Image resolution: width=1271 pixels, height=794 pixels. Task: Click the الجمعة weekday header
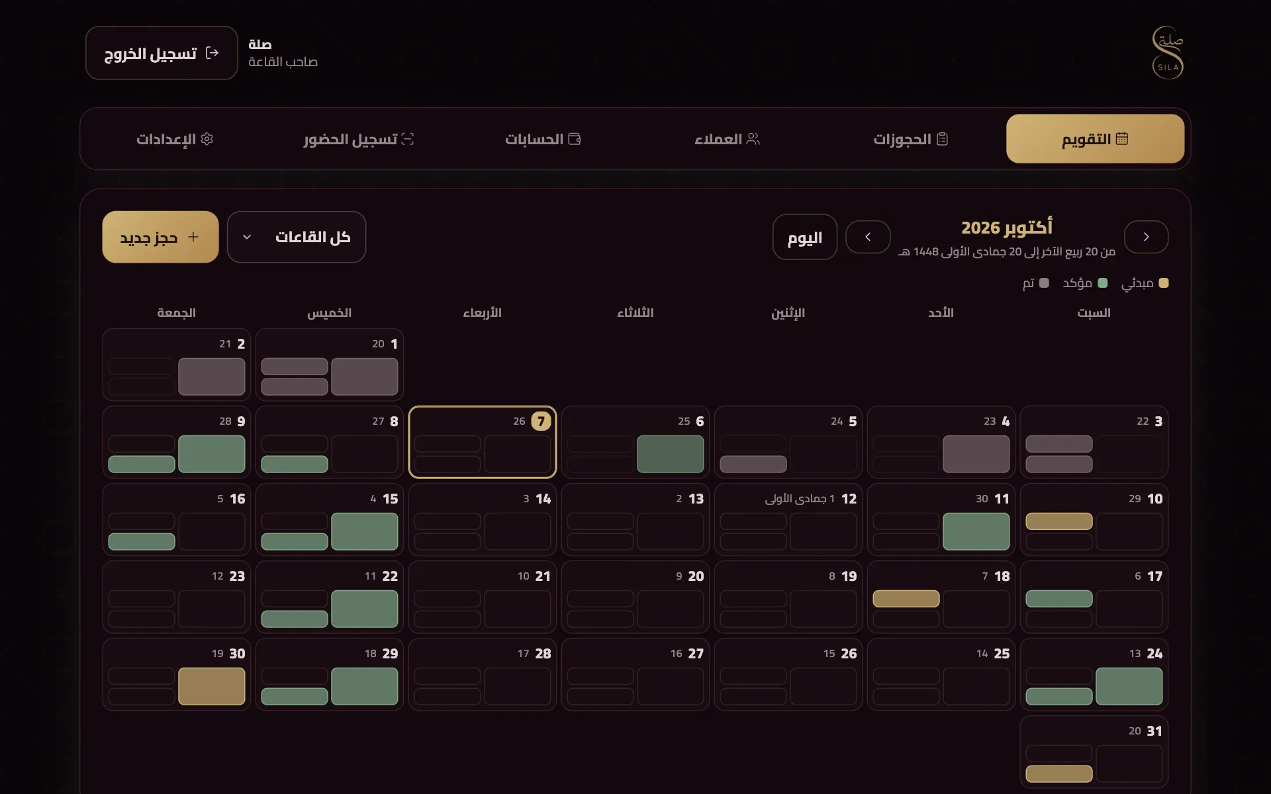coord(177,313)
